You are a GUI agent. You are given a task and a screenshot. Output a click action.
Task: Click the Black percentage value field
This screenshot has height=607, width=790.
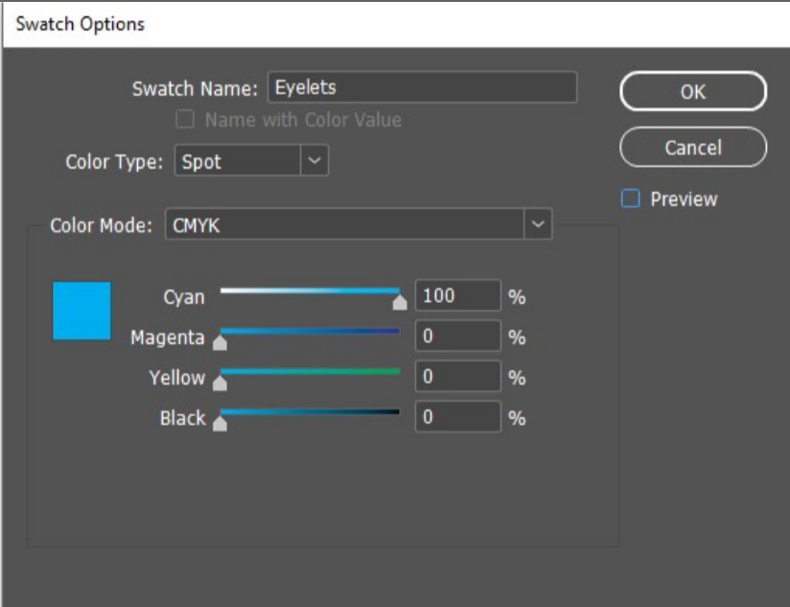(458, 416)
